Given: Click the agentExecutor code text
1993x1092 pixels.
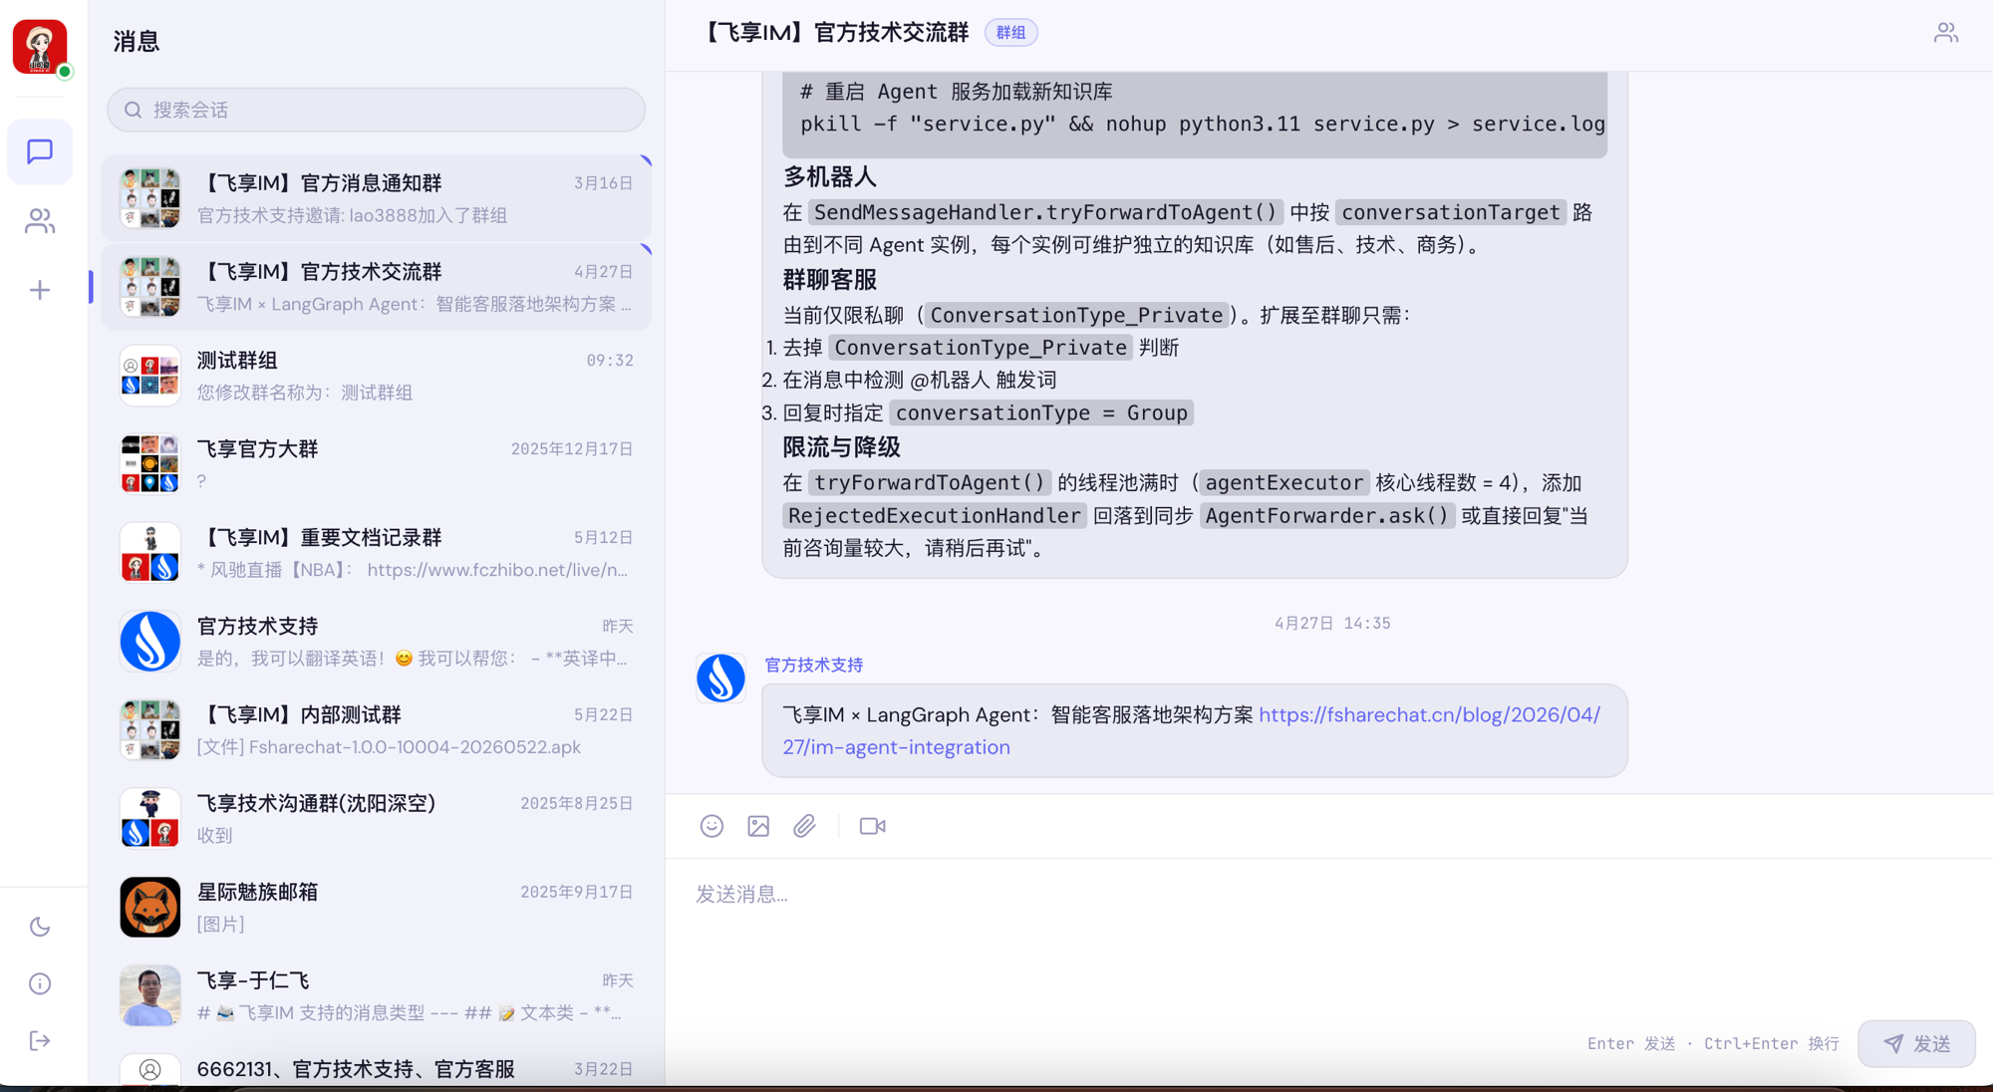Looking at the screenshot, I should 1283,483.
